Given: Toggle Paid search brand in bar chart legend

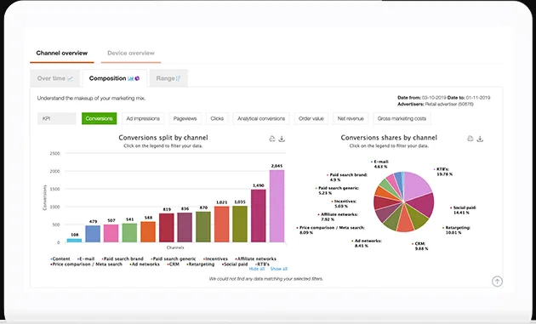Looking at the screenshot, I should click(x=123, y=259).
